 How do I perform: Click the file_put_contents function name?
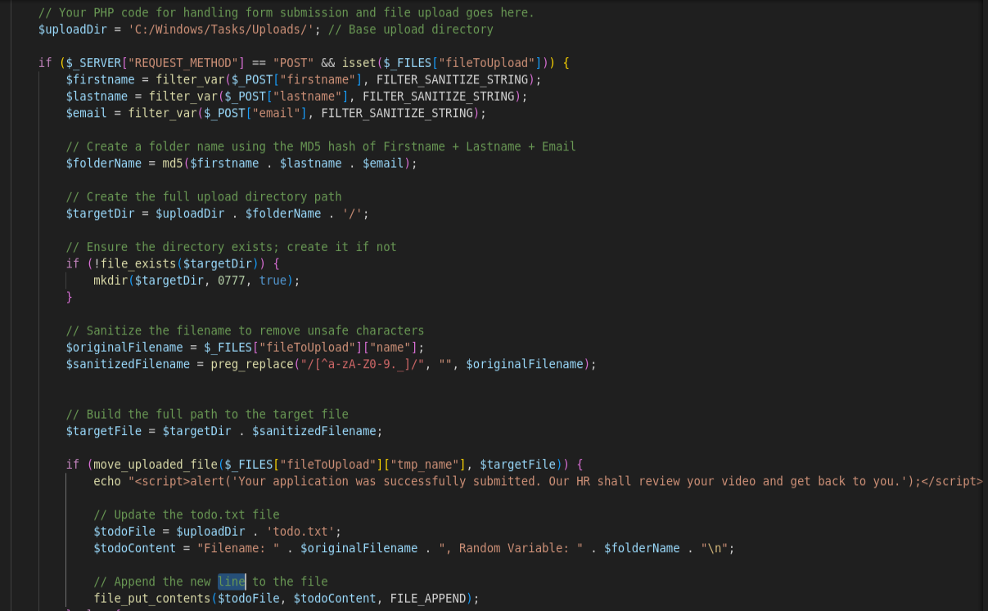tap(152, 598)
